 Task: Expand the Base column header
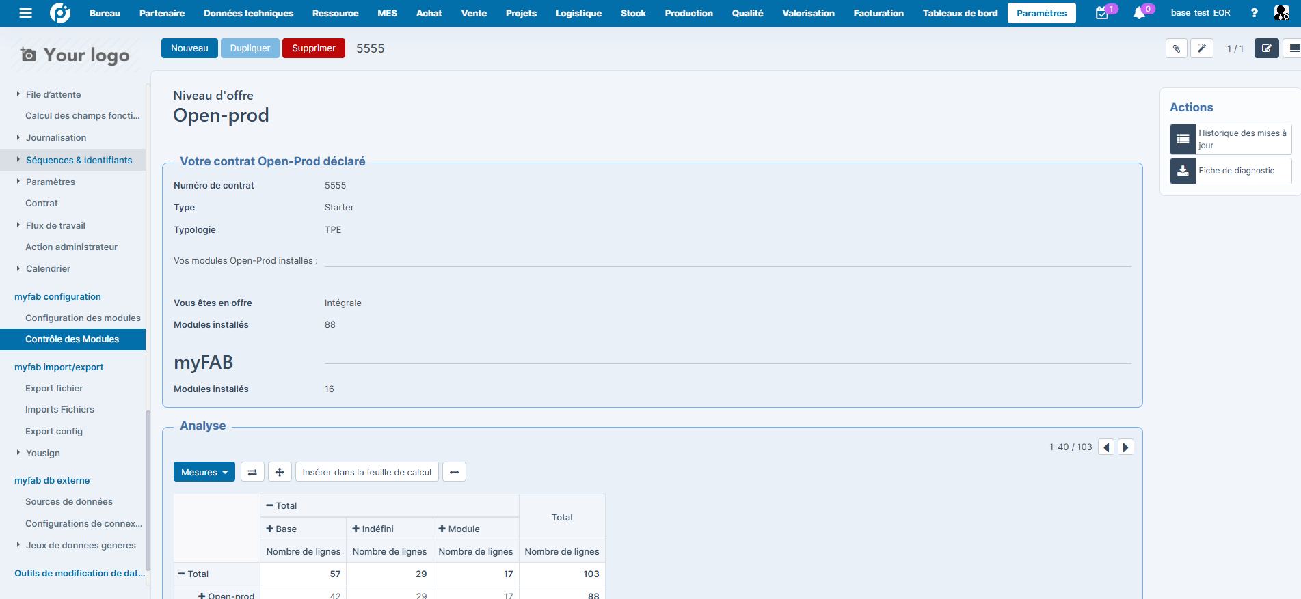pyautogui.click(x=271, y=529)
